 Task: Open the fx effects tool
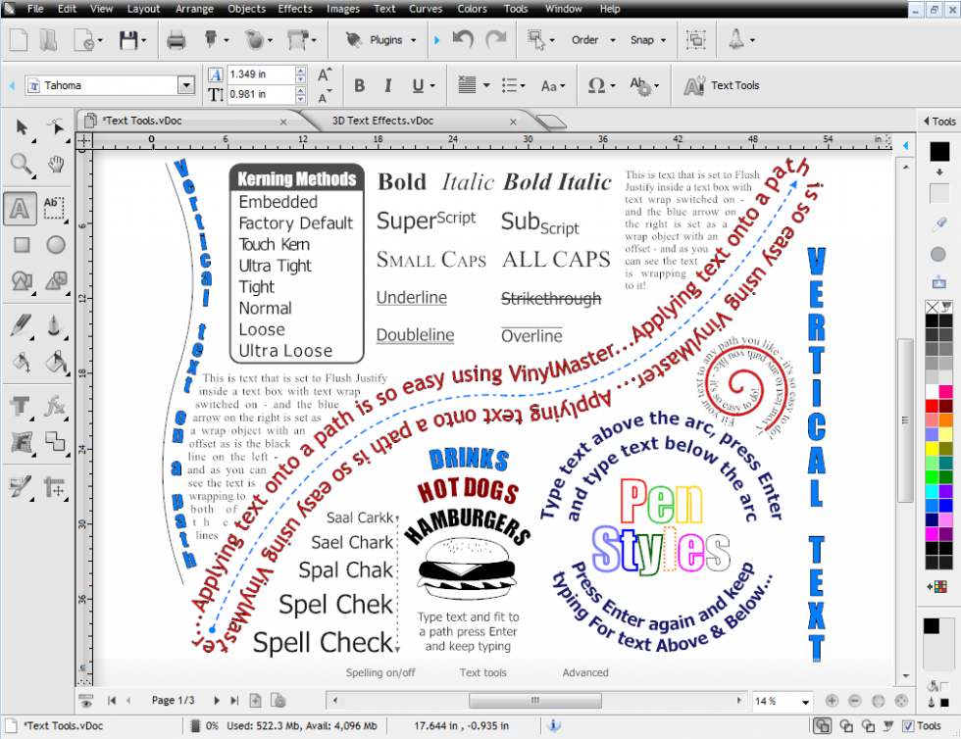coord(56,406)
